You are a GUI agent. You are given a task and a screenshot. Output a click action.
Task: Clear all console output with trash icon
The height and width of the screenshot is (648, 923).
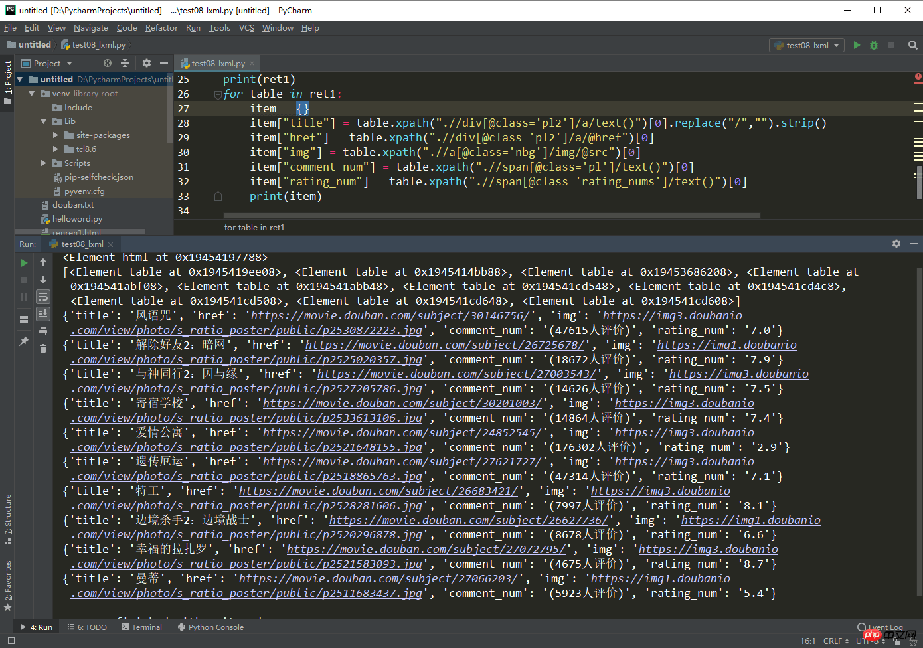(43, 348)
